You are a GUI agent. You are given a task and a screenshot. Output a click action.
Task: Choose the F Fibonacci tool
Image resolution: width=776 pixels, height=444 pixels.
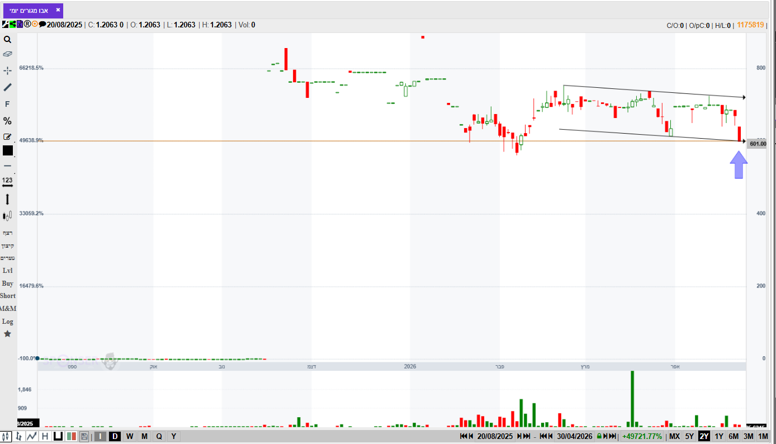click(7, 104)
